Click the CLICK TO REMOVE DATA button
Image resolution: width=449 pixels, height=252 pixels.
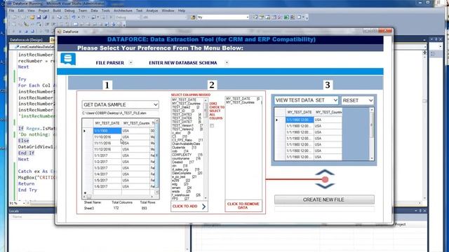tap(243, 206)
